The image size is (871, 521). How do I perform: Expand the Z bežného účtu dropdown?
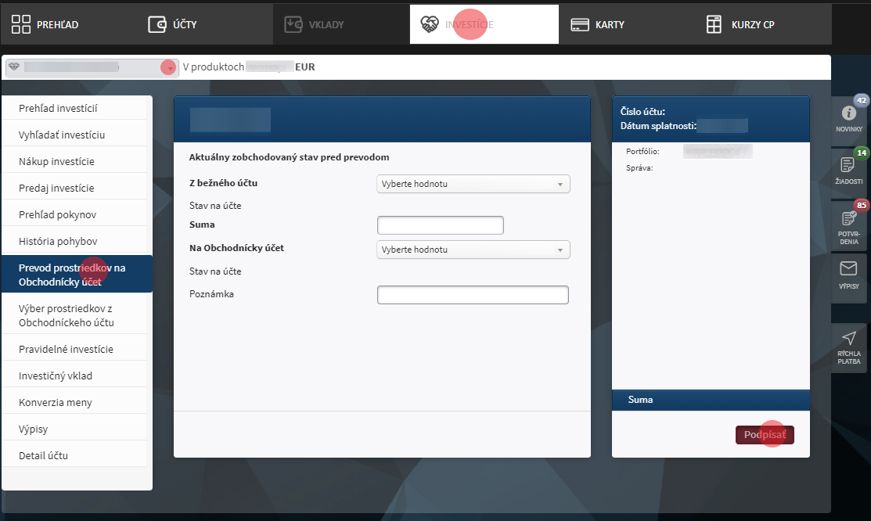pyautogui.click(x=473, y=184)
